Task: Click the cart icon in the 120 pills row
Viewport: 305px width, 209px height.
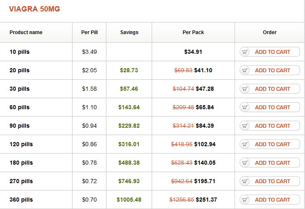Action: 245,144
